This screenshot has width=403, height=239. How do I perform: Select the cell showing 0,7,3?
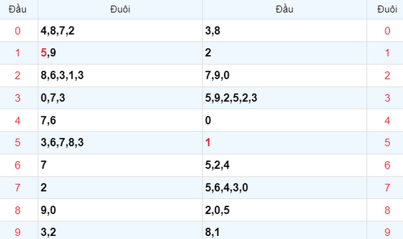pos(120,98)
